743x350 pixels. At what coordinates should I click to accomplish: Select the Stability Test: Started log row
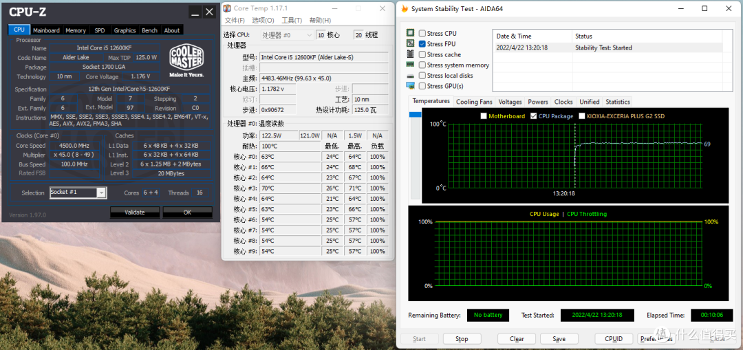pyautogui.click(x=608, y=47)
